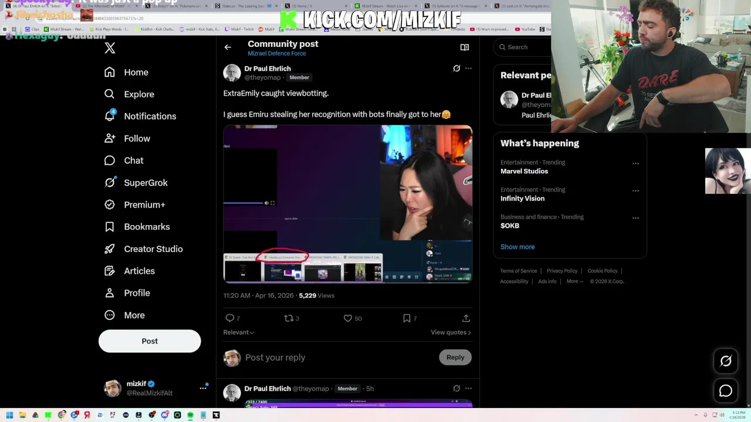Image resolution: width=751 pixels, height=422 pixels.
Task: Click the Grok icon on the main post
Action: click(456, 69)
